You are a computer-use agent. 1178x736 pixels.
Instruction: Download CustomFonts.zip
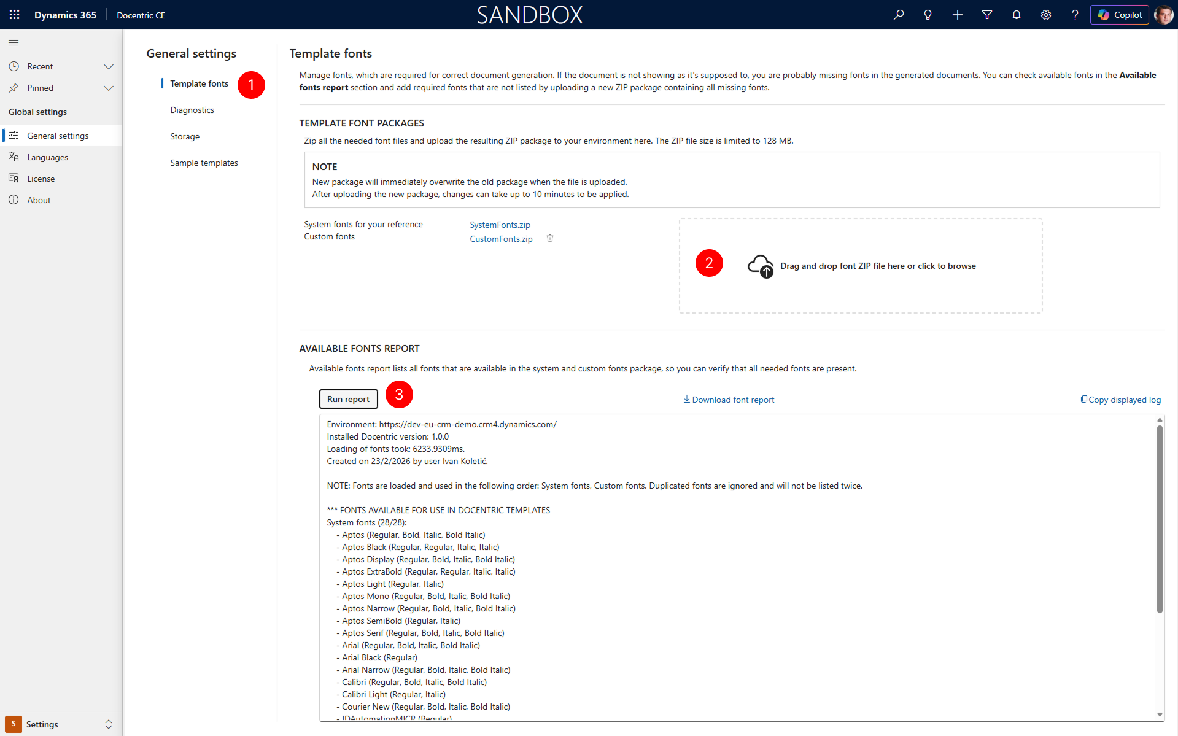click(x=501, y=239)
